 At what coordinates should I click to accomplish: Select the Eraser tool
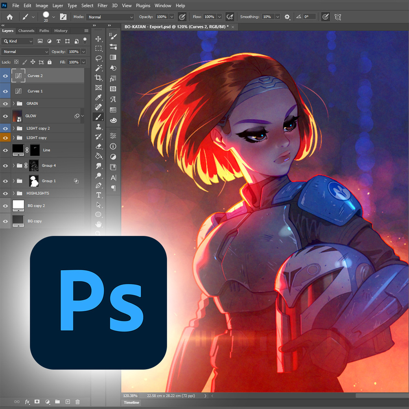click(x=98, y=147)
